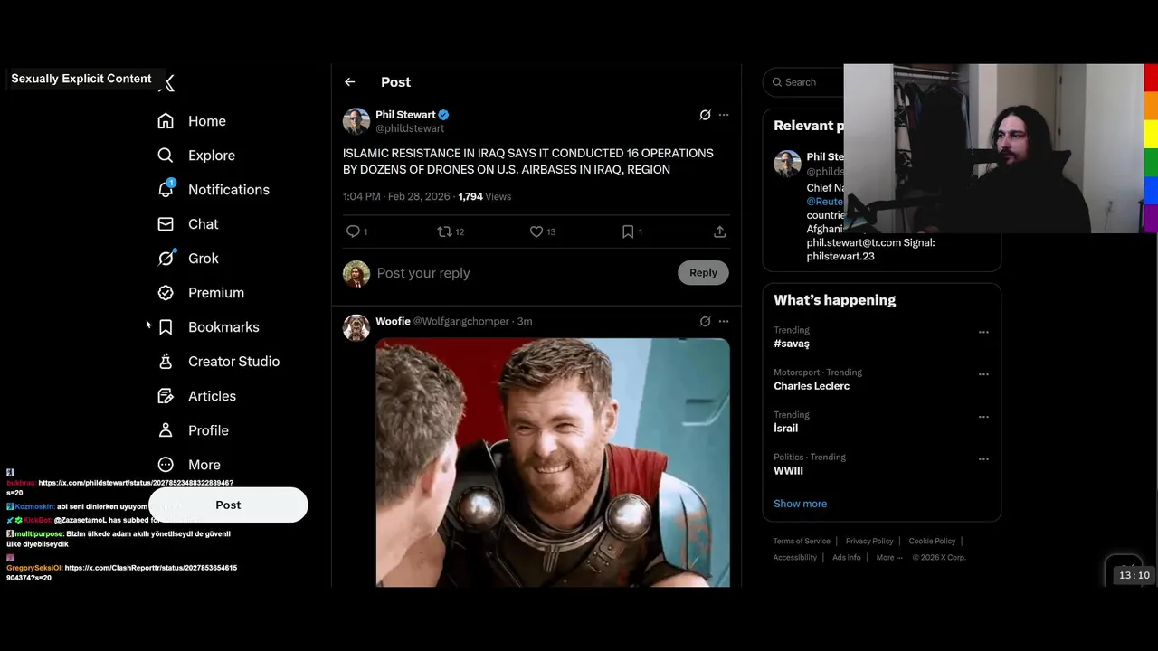Open options for the WWIII trend
Image resolution: width=1158 pixels, height=651 pixels.
[x=983, y=459]
